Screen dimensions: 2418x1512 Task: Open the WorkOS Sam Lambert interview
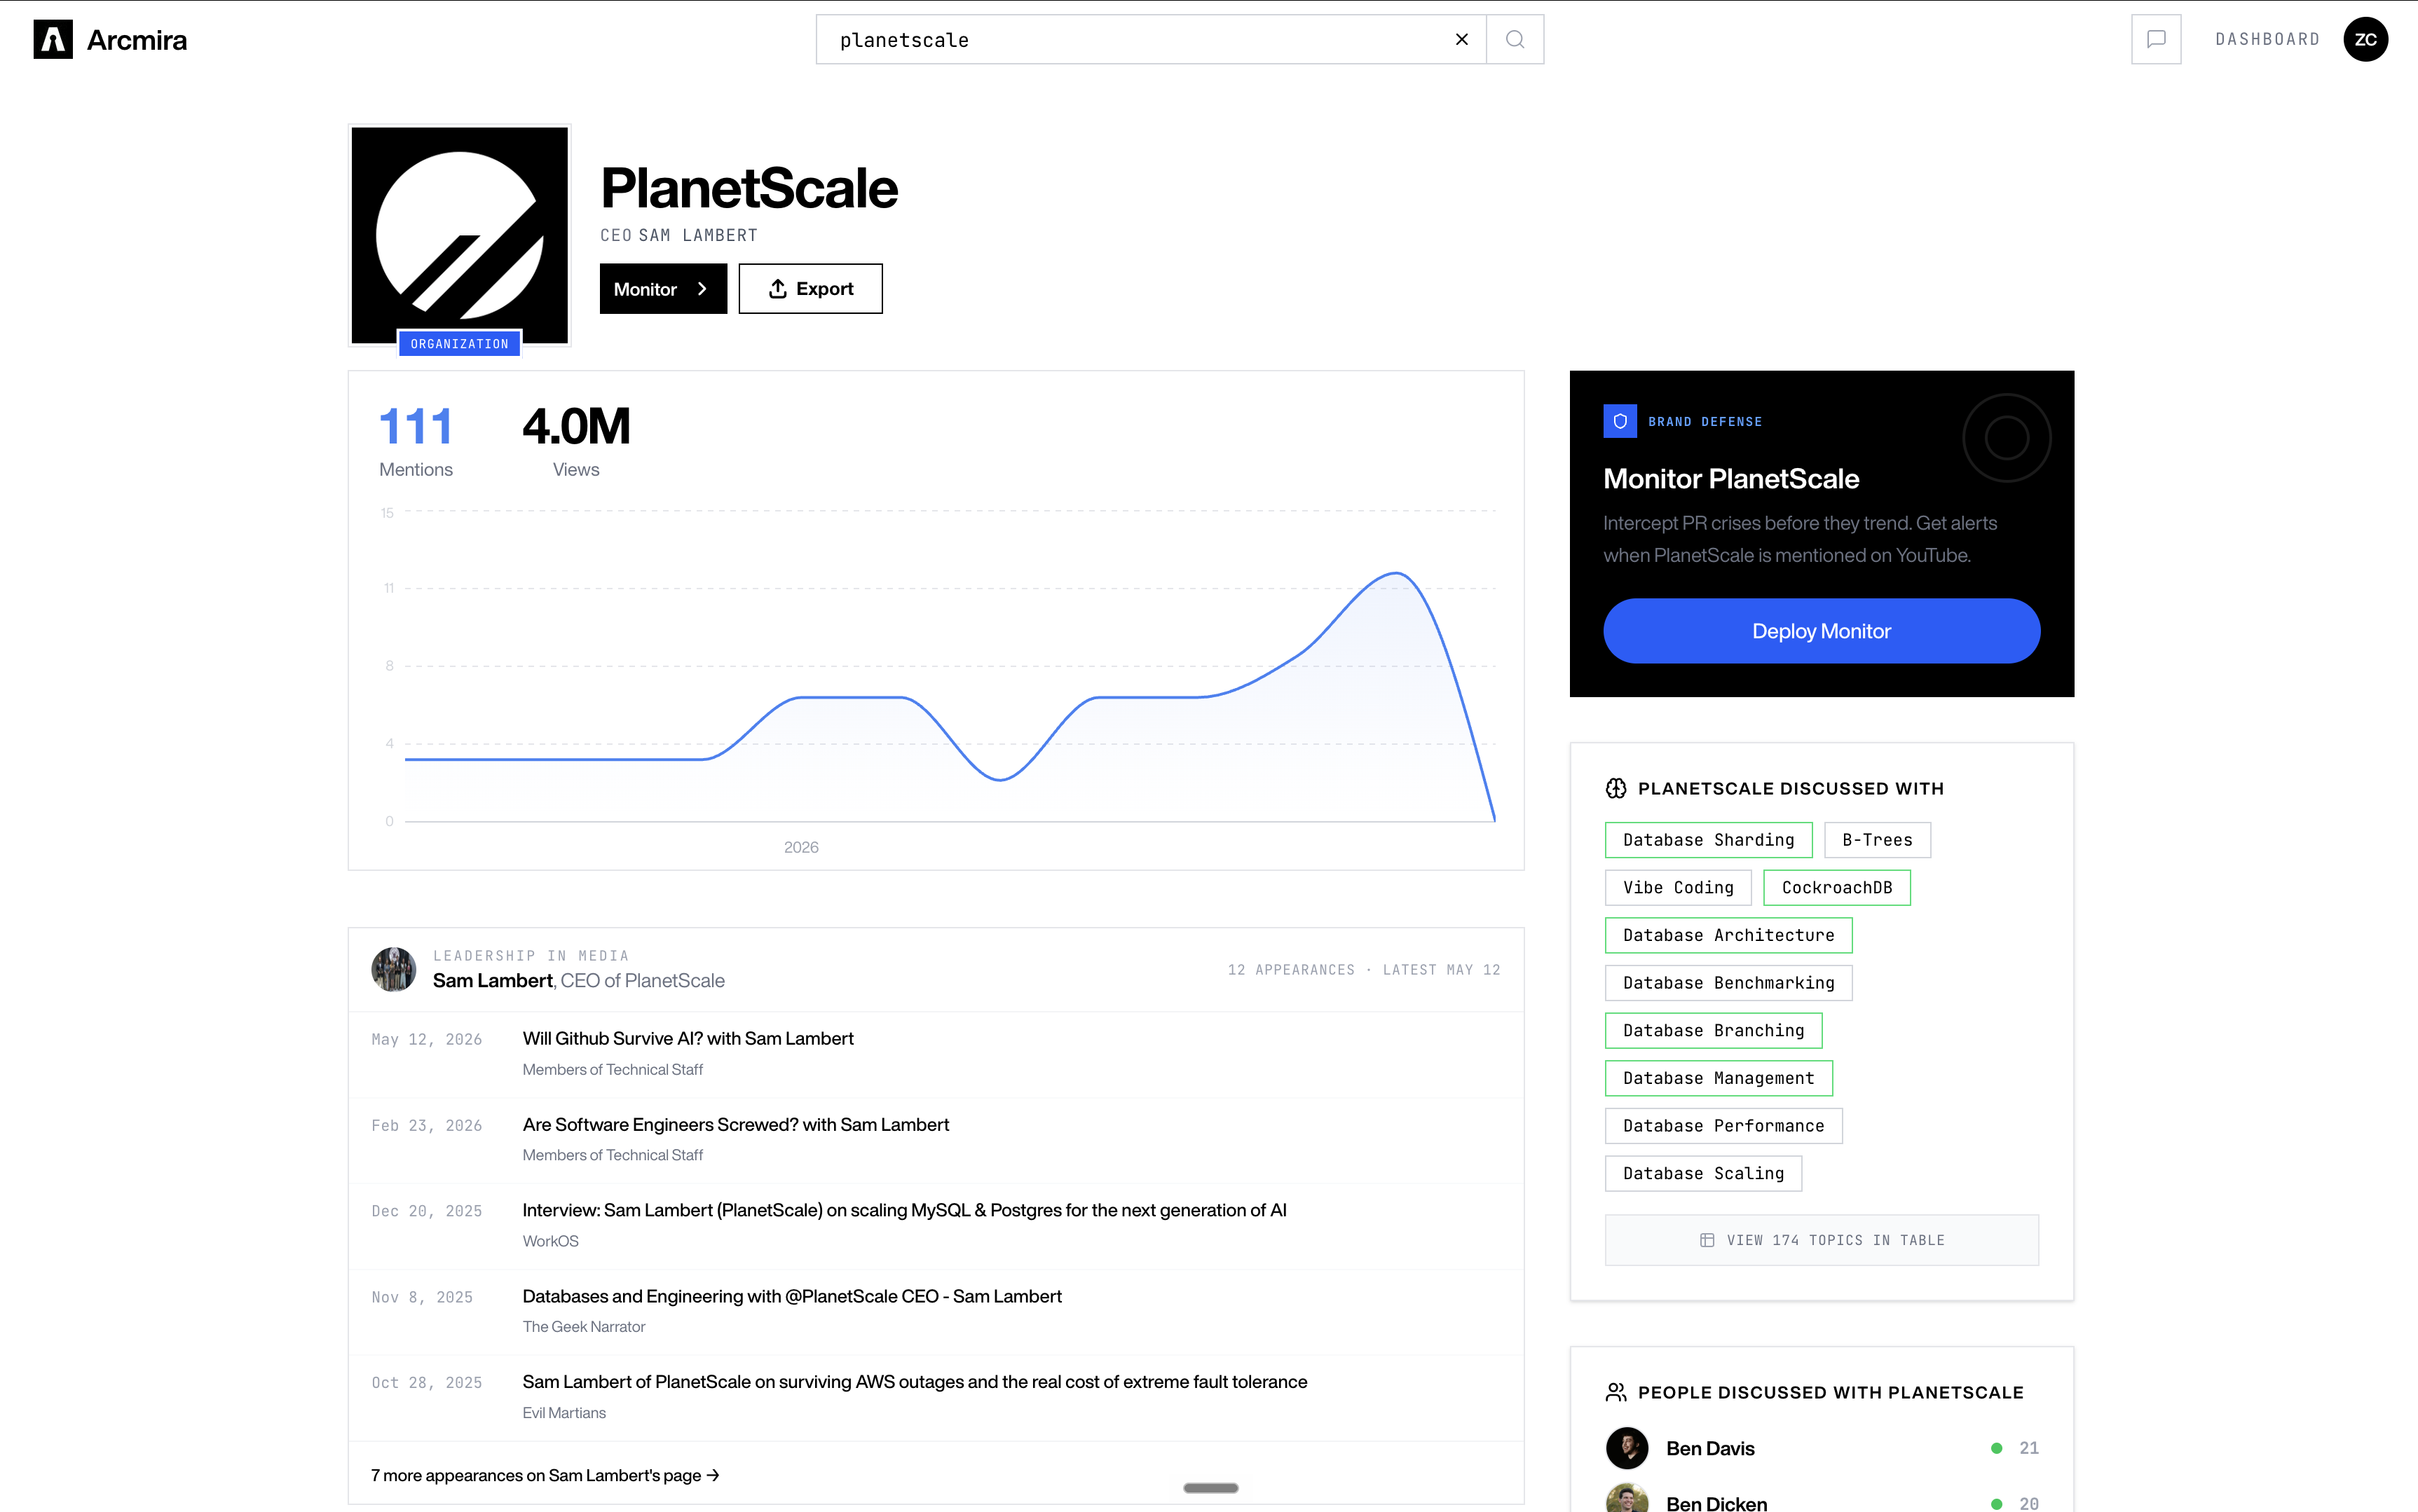point(904,1210)
